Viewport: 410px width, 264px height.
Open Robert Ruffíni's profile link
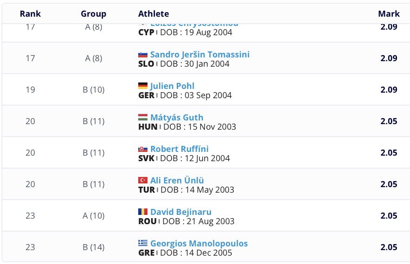179,149
